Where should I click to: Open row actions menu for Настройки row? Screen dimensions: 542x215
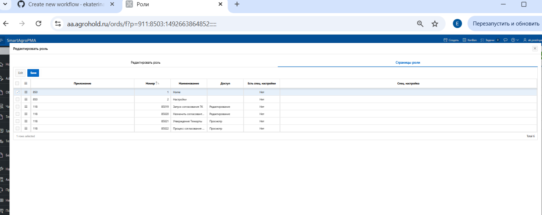point(26,99)
